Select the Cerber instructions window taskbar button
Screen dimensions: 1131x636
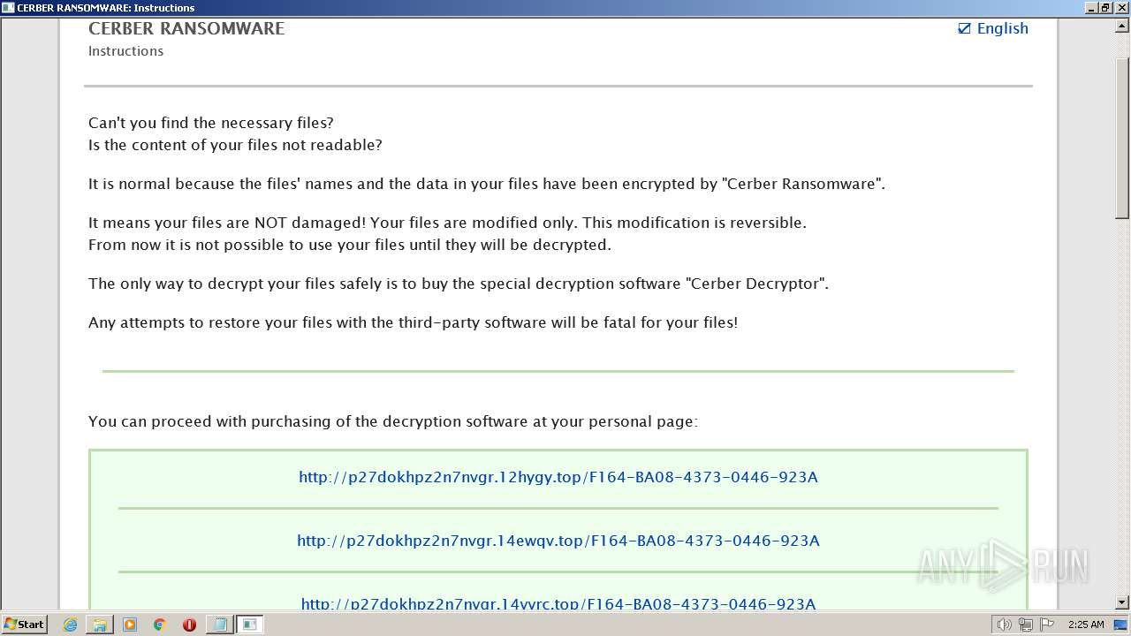250,625
